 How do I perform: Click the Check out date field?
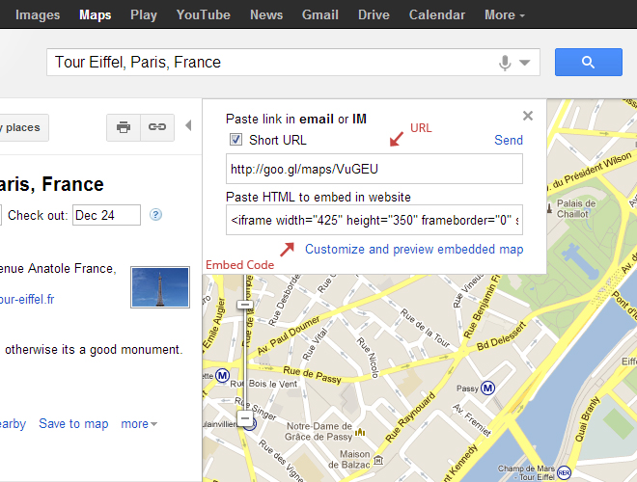(106, 215)
